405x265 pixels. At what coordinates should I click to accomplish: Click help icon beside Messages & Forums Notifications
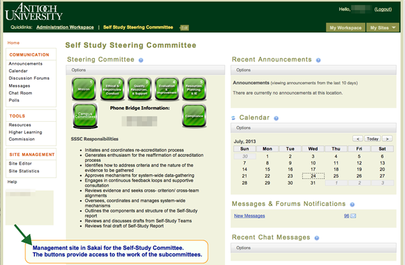click(352, 205)
